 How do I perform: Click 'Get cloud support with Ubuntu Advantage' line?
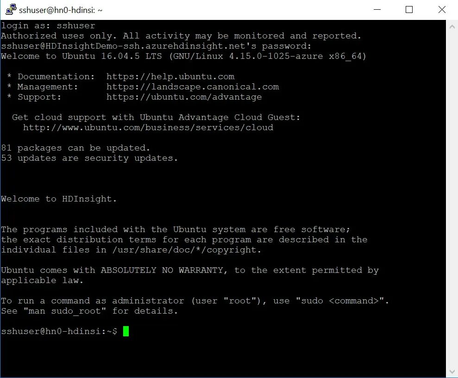click(156, 118)
